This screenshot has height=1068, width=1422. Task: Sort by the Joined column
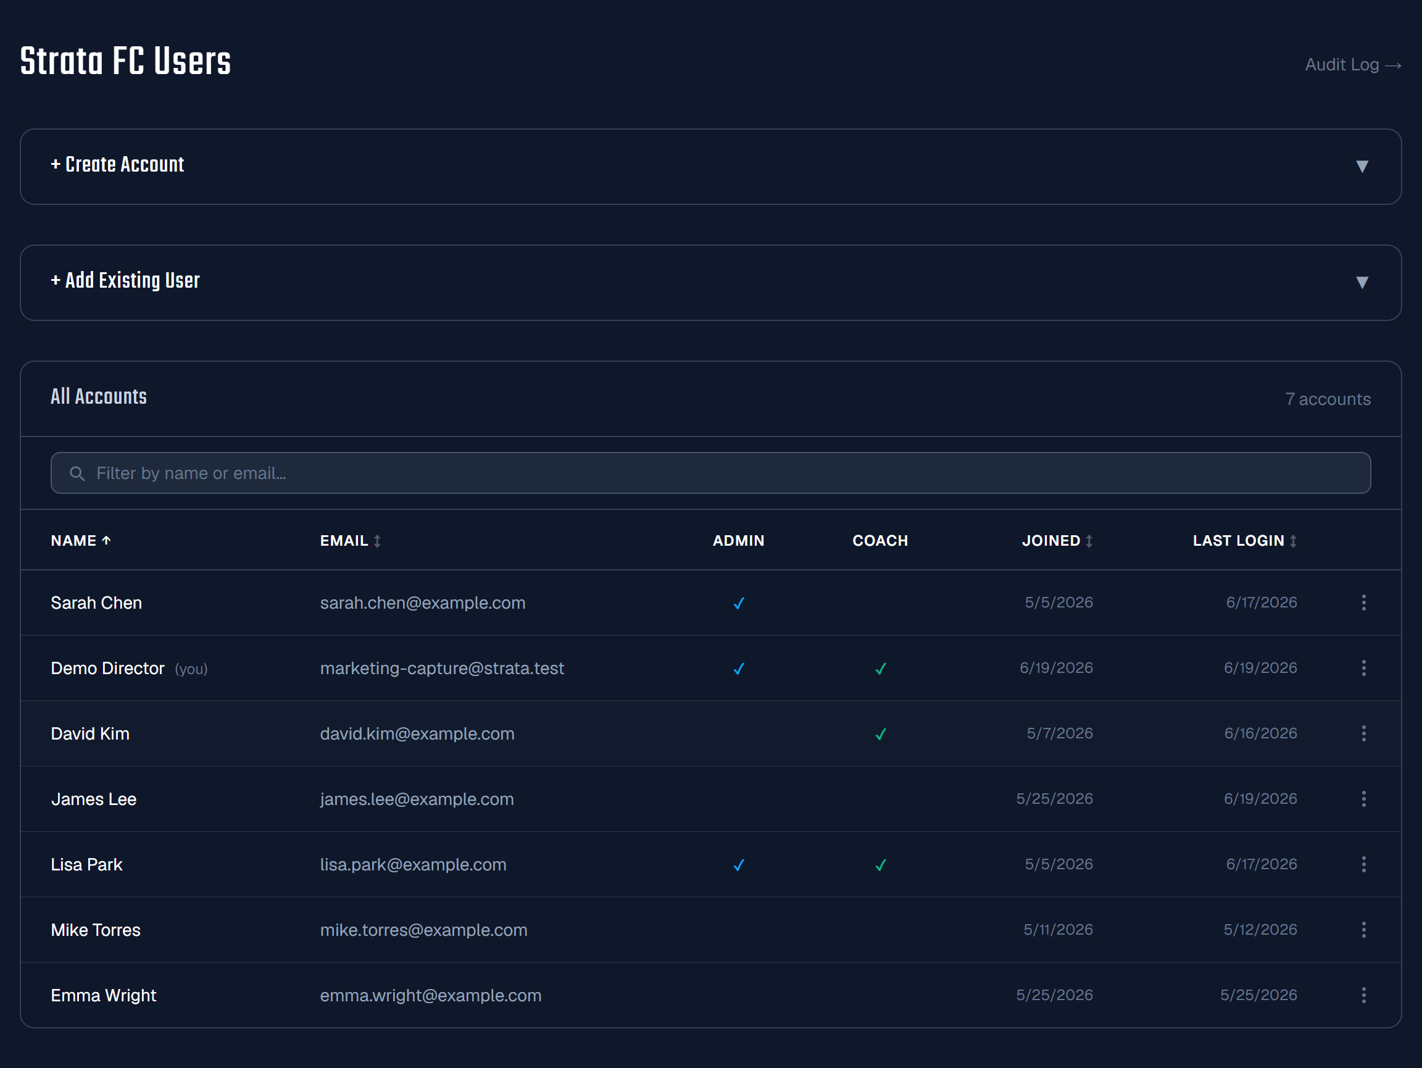coord(1057,541)
